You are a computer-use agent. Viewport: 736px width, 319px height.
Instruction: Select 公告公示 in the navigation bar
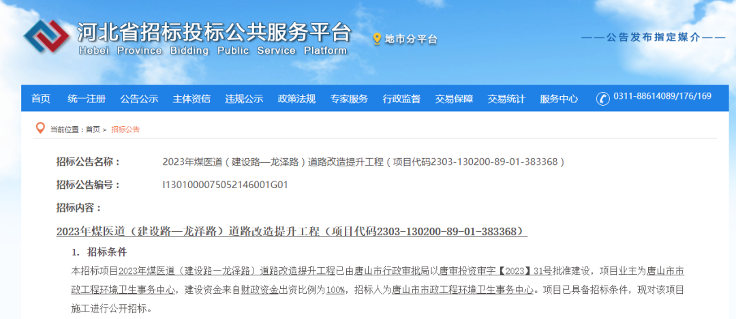coord(139,99)
